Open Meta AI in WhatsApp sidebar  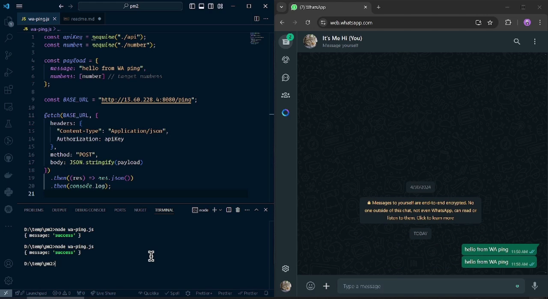point(285,113)
